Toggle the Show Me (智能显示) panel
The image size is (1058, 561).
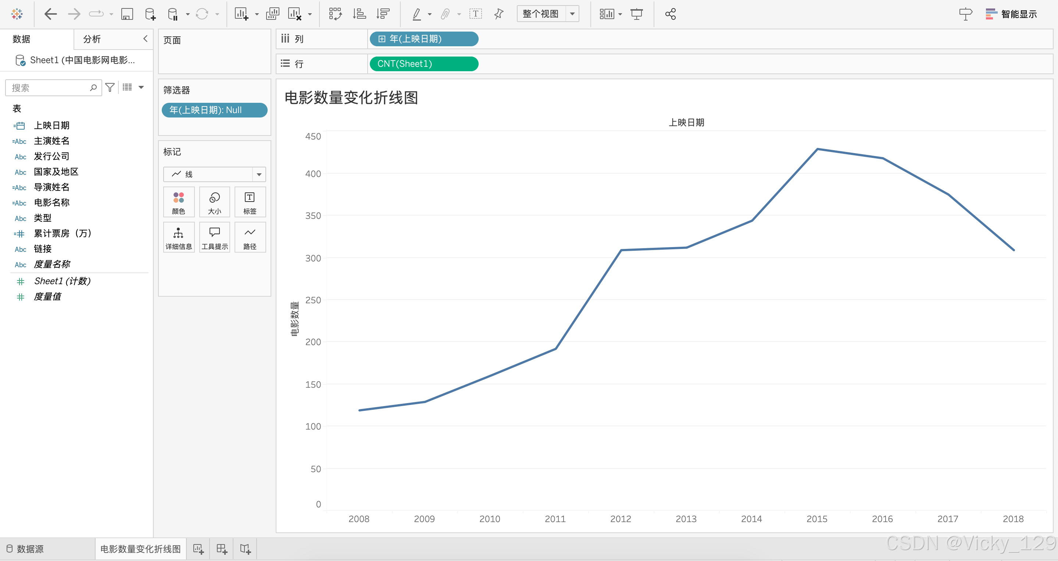coord(1011,14)
